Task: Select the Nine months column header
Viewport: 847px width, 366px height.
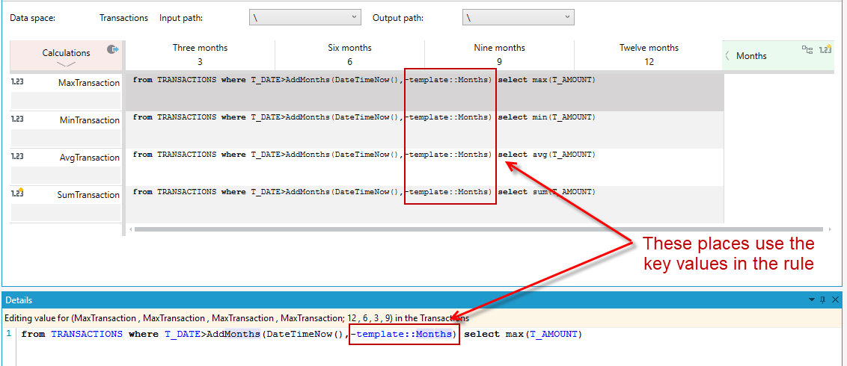Action: click(x=499, y=55)
